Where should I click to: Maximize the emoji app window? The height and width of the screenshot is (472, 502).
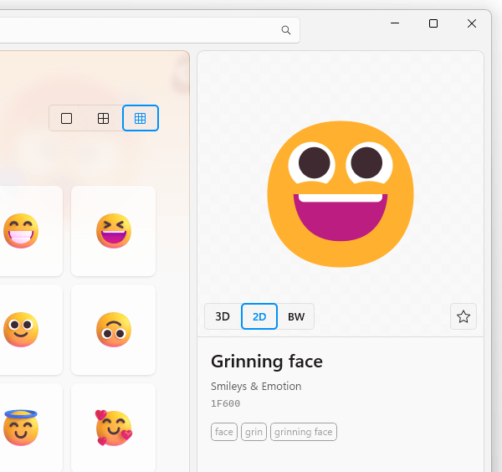pos(433,23)
